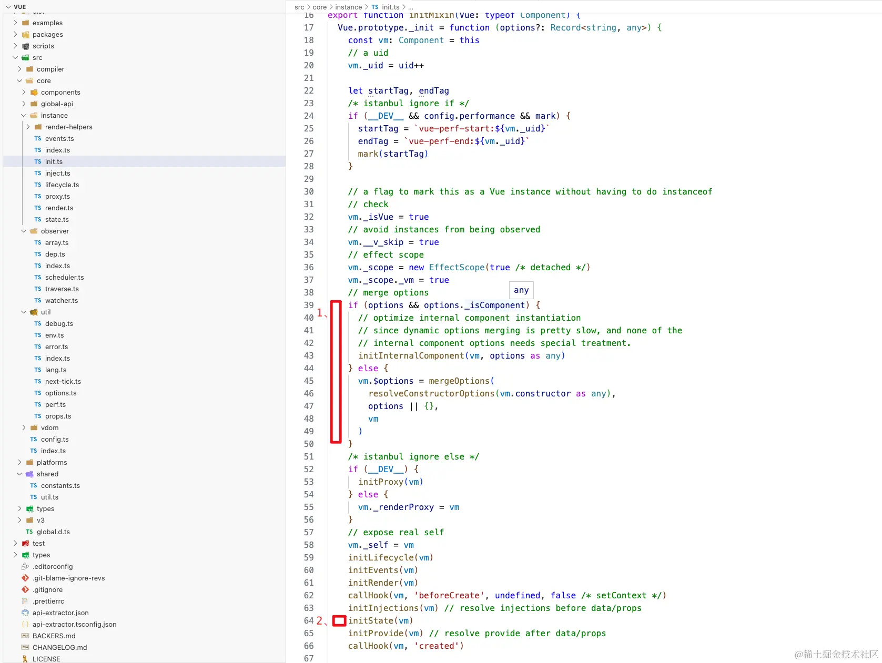The image size is (882, 663).
Task: Expand the examples folder chevron
Action: tap(15, 23)
